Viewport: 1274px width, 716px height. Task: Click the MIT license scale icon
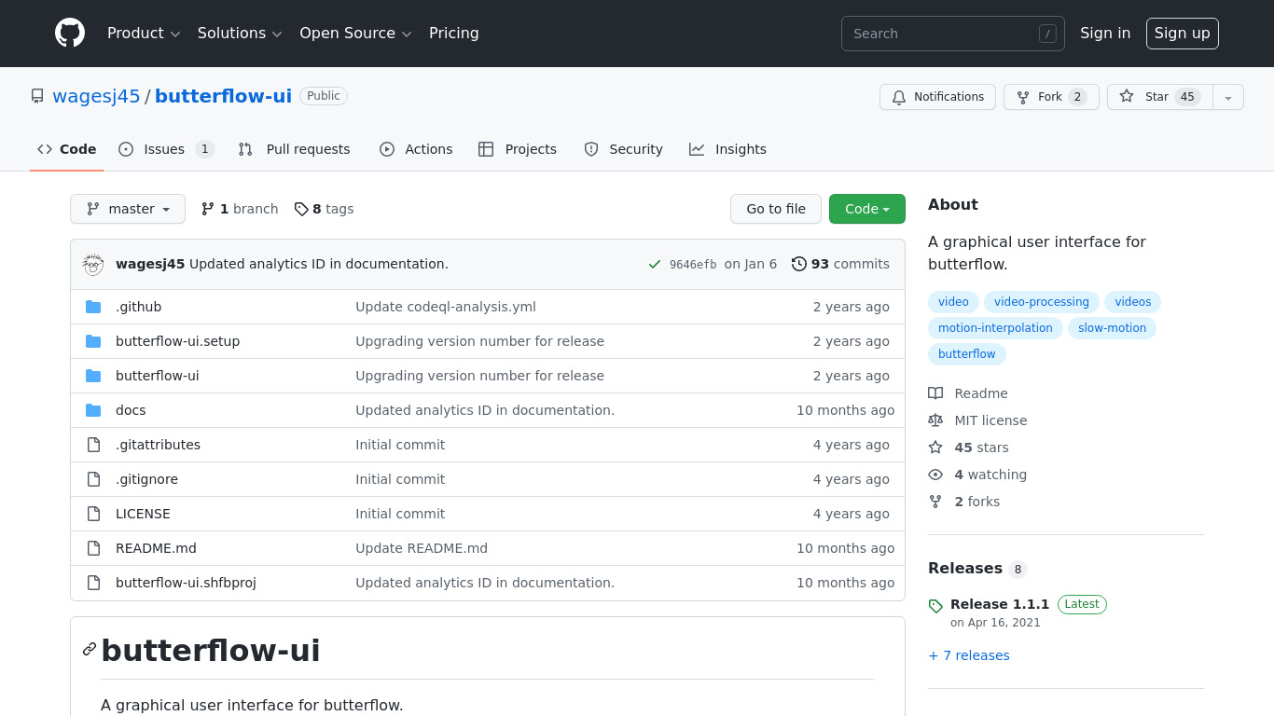[935, 420]
